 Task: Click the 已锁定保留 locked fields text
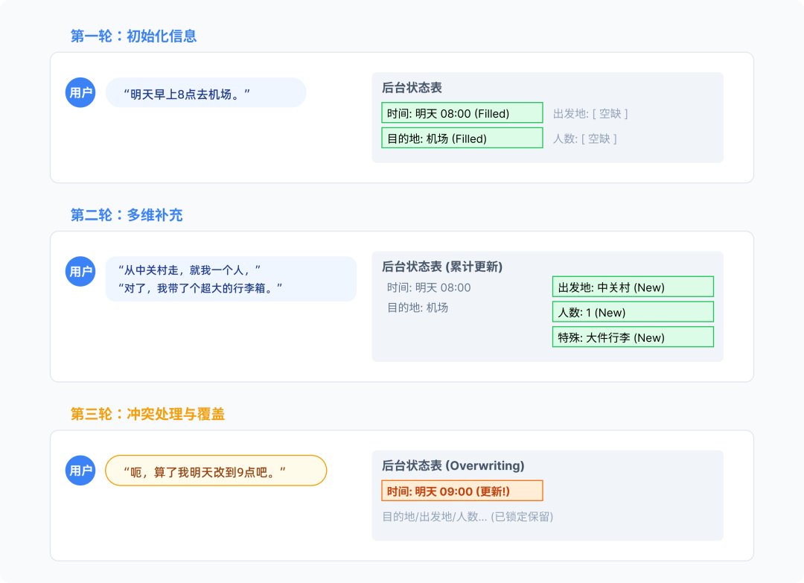[x=468, y=516]
